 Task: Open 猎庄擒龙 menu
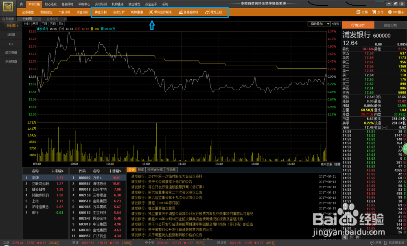pos(134,4)
